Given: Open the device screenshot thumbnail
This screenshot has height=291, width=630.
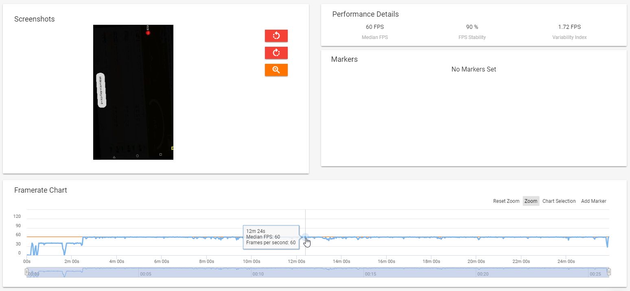Looking at the screenshot, I should [x=133, y=92].
